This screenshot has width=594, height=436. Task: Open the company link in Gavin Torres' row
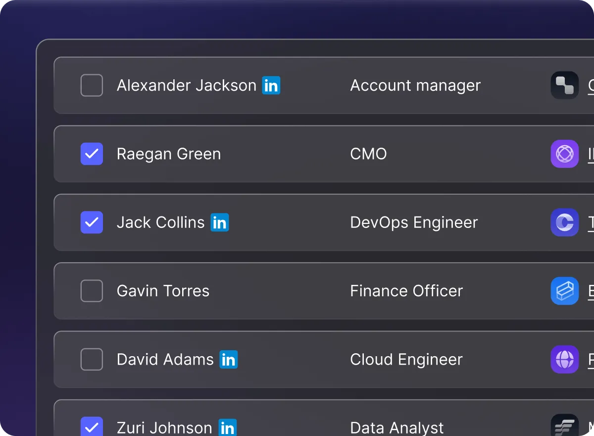point(590,291)
